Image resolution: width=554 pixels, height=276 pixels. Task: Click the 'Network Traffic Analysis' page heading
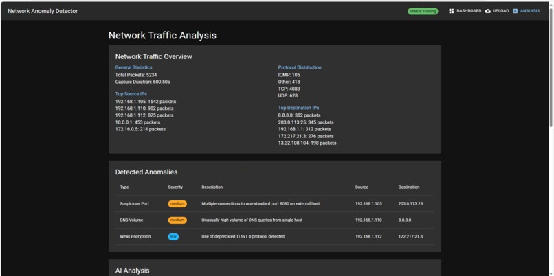[162, 35]
